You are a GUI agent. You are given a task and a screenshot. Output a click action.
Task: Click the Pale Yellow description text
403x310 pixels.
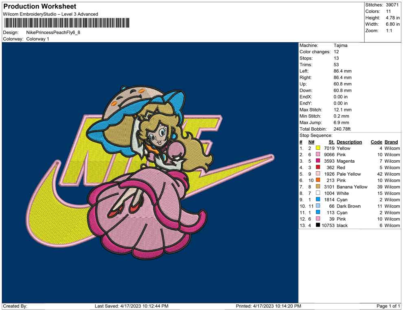(x=348, y=174)
